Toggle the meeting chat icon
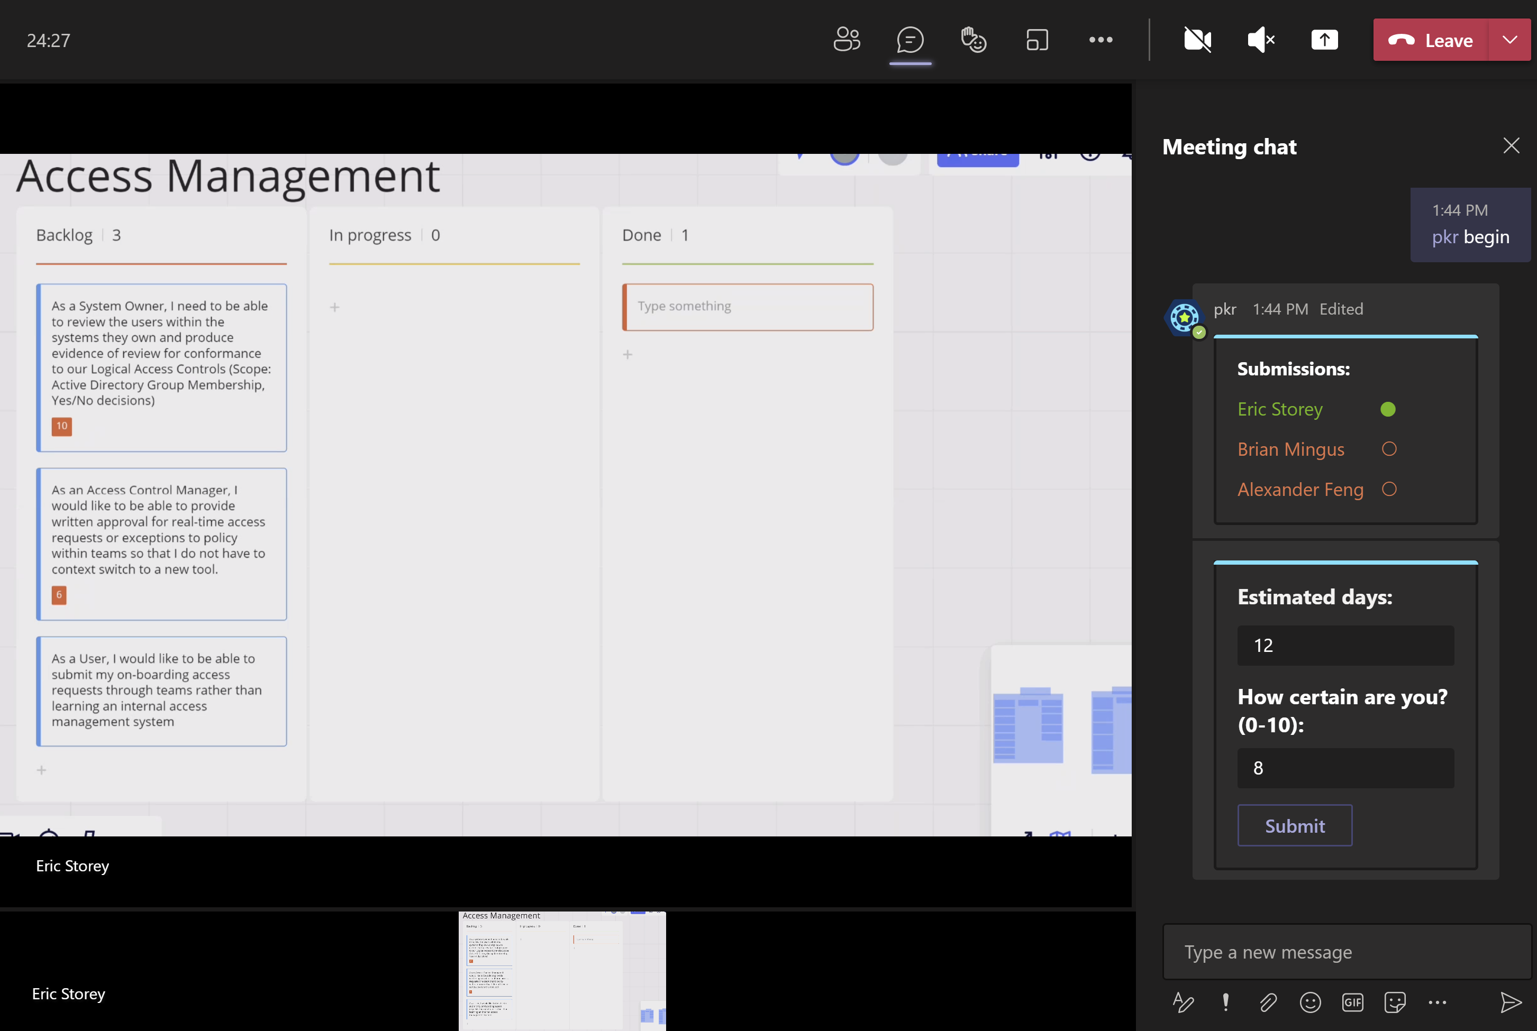The image size is (1537, 1031). pos(910,40)
